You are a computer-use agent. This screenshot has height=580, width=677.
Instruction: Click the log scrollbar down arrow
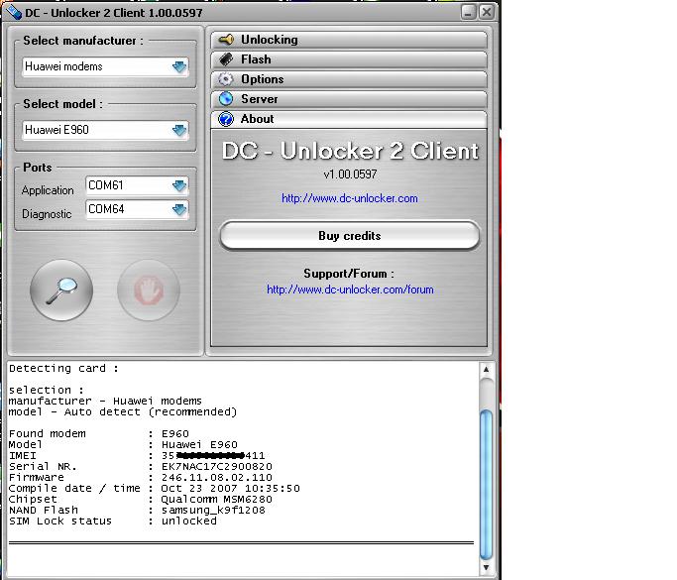[486, 565]
